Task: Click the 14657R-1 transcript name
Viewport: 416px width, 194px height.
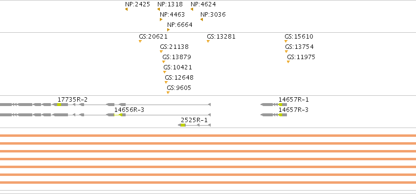Action: click(293, 100)
